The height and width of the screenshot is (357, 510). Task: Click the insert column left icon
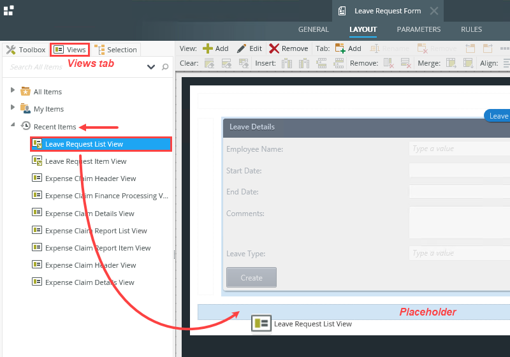pyautogui.click(x=287, y=63)
